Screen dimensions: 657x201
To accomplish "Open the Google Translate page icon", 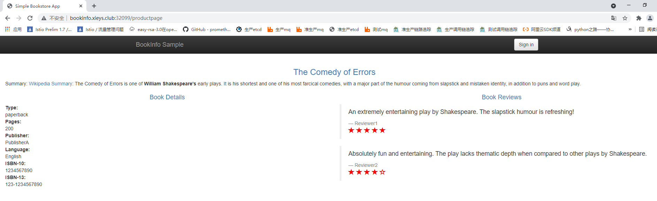I will pos(614,18).
